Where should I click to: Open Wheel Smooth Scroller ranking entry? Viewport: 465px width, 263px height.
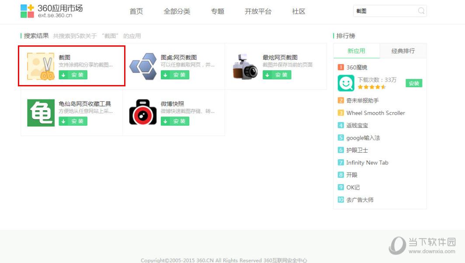coord(375,113)
